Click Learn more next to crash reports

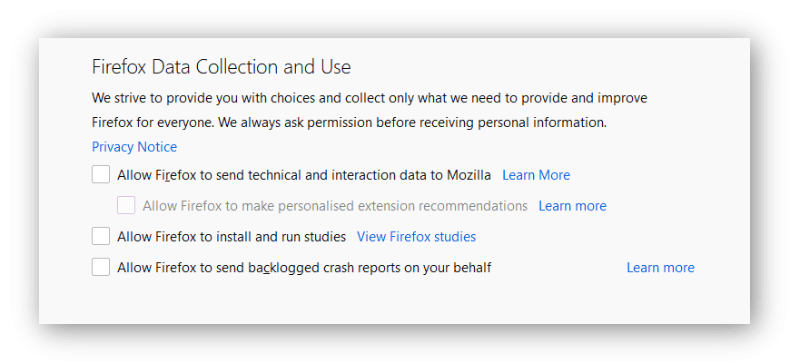tap(660, 268)
